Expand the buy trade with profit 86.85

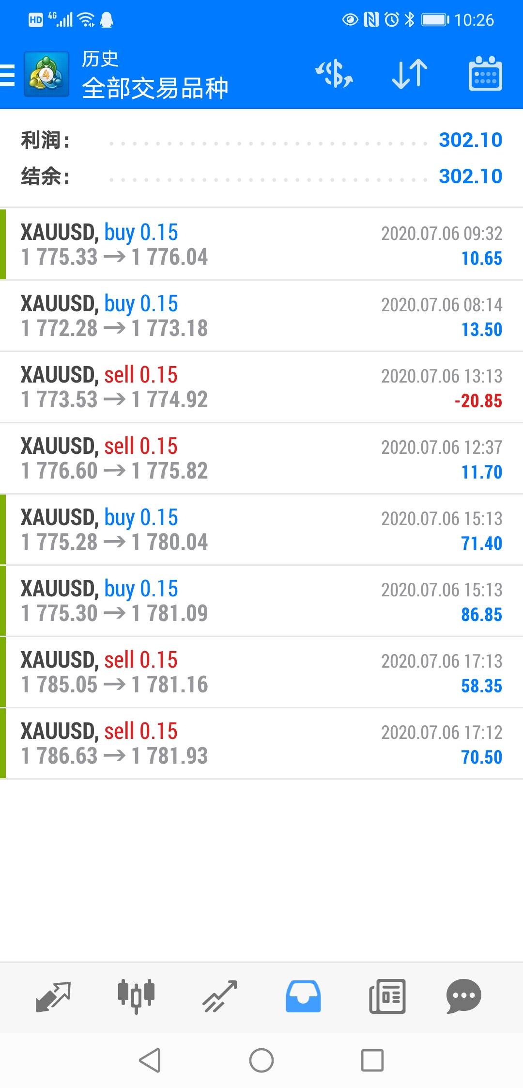[261, 601]
